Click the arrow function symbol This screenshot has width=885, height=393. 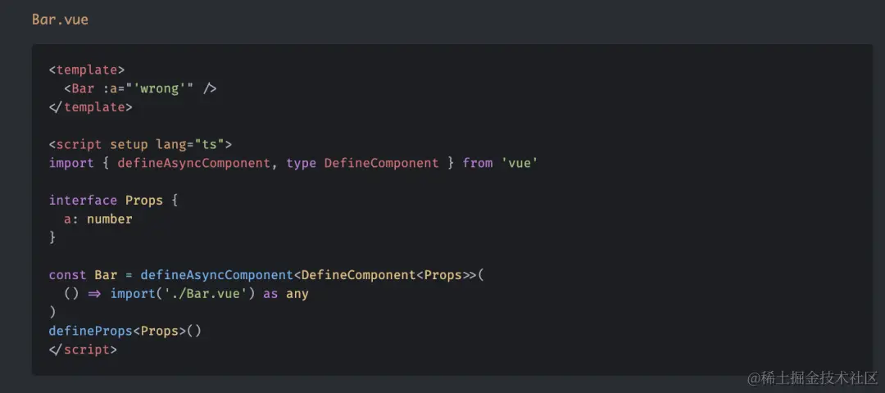click(x=94, y=294)
